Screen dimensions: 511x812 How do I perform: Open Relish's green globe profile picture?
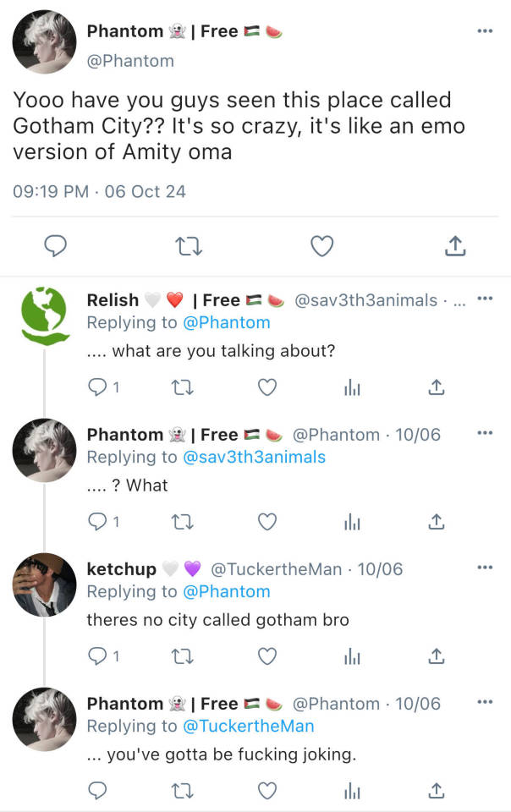point(44,315)
